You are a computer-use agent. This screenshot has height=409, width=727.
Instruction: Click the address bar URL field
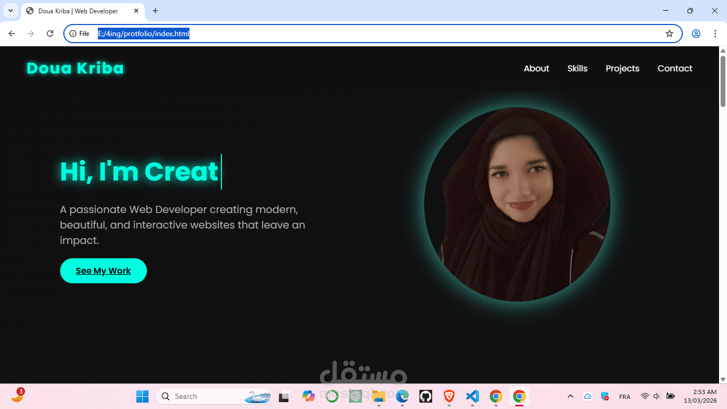(373, 34)
